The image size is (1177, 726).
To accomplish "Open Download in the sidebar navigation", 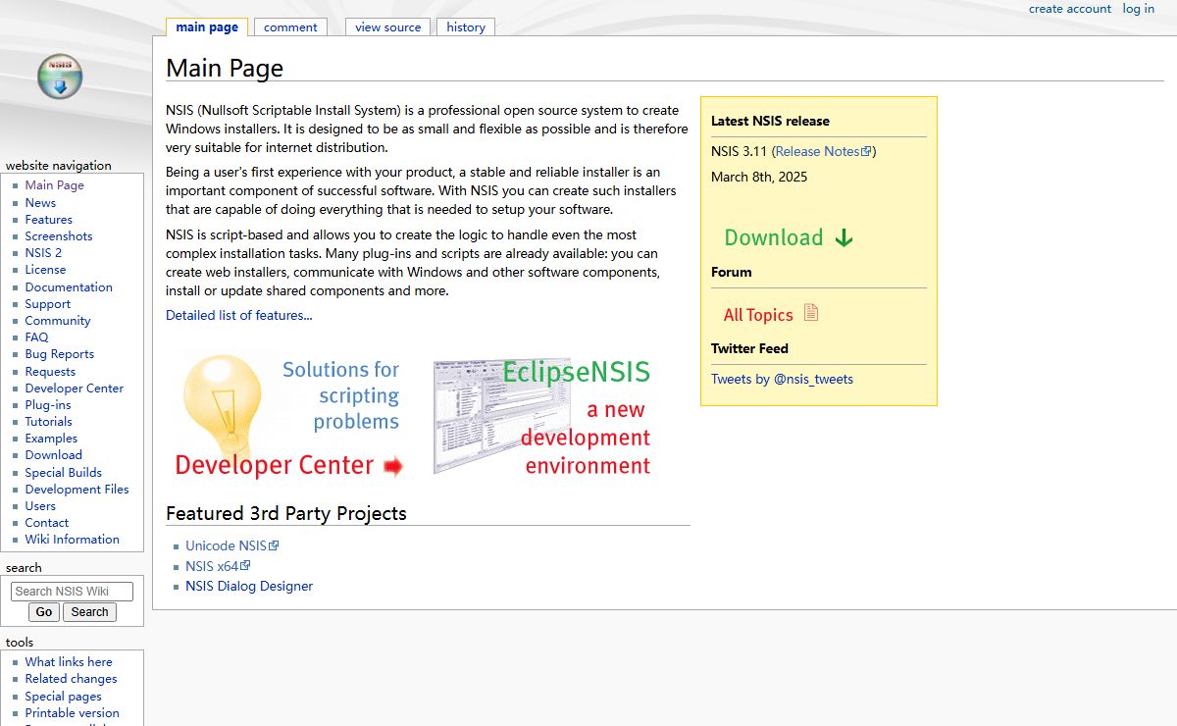I will pos(54,455).
